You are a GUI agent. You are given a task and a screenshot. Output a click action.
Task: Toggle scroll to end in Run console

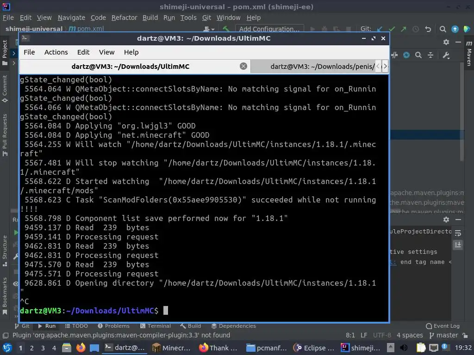click(458, 245)
